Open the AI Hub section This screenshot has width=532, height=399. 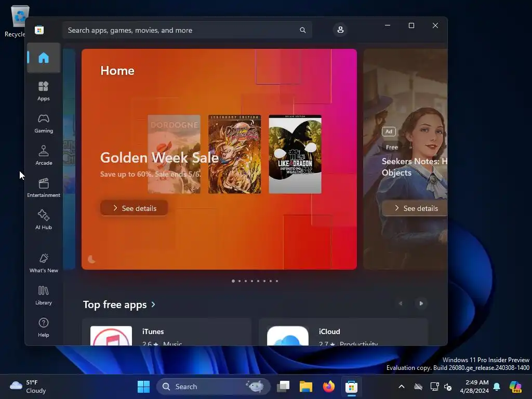pyautogui.click(x=44, y=220)
